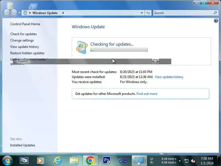Show hidden tray icons arrow
The width and height of the screenshot is (221, 166).
coord(180,161)
